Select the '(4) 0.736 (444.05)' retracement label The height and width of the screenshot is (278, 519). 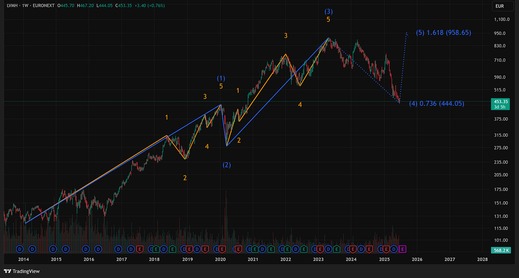pyautogui.click(x=437, y=104)
